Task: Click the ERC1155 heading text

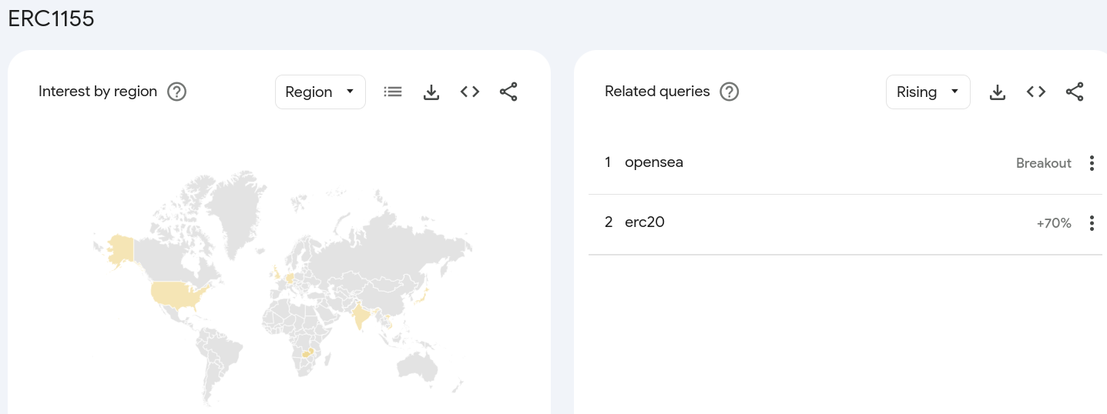Action: (52, 19)
